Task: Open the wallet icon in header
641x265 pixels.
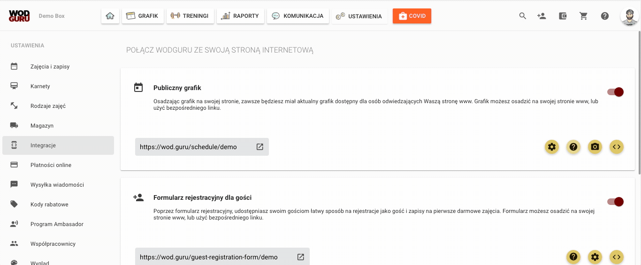Action: pos(563,16)
